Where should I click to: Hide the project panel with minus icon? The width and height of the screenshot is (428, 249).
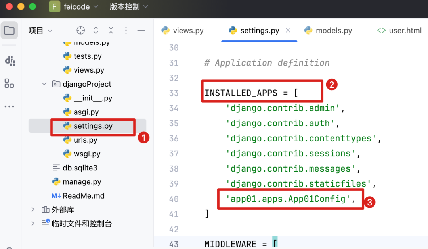pos(141,30)
